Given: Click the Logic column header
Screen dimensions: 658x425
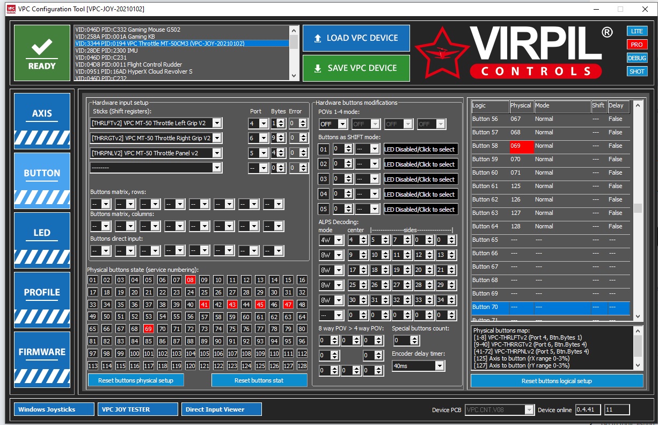Looking at the screenshot, I should coord(490,106).
